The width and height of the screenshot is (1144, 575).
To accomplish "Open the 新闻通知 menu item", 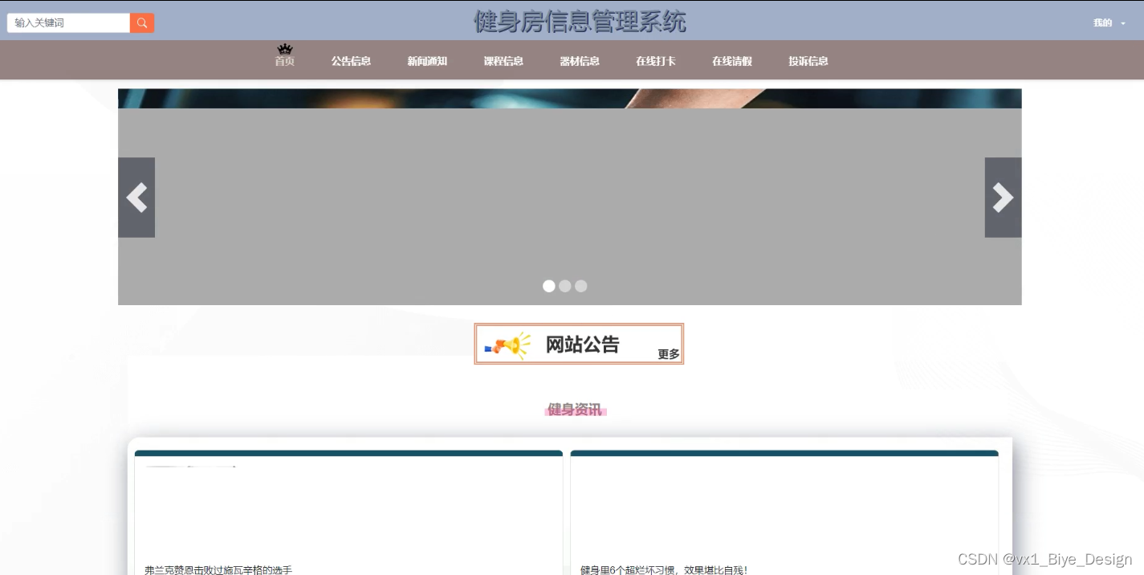I will [427, 61].
